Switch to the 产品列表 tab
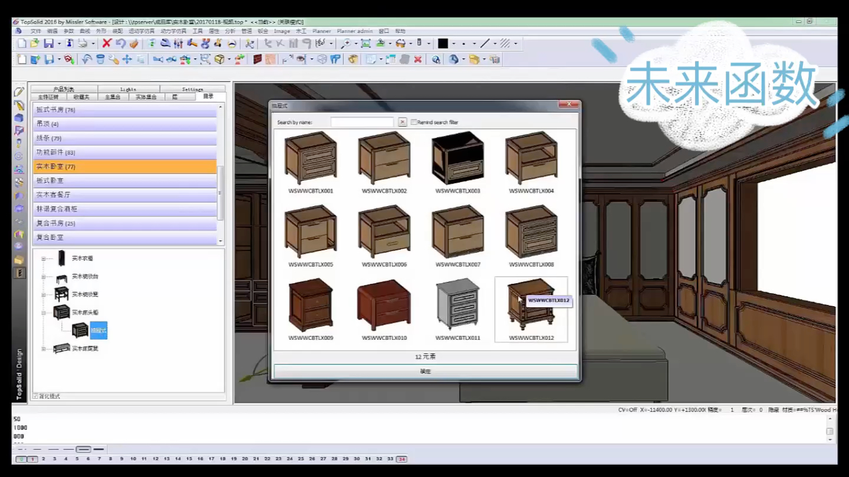 point(64,89)
